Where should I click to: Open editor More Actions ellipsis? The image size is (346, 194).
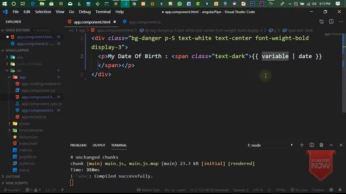pos(341,22)
